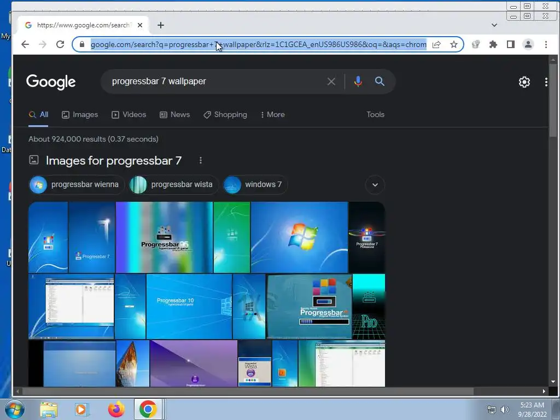Image resolution: width=560 pixels, height=420 pixels.
Task: Open the green Windows logo thumbnail
Action: click(232, 237)
